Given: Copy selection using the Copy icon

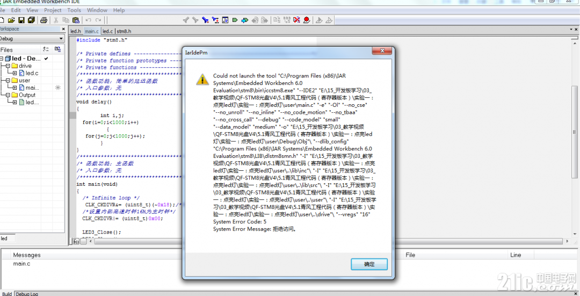Looking at the screenshot, I should pyautogui.click(x=66, y=20).
